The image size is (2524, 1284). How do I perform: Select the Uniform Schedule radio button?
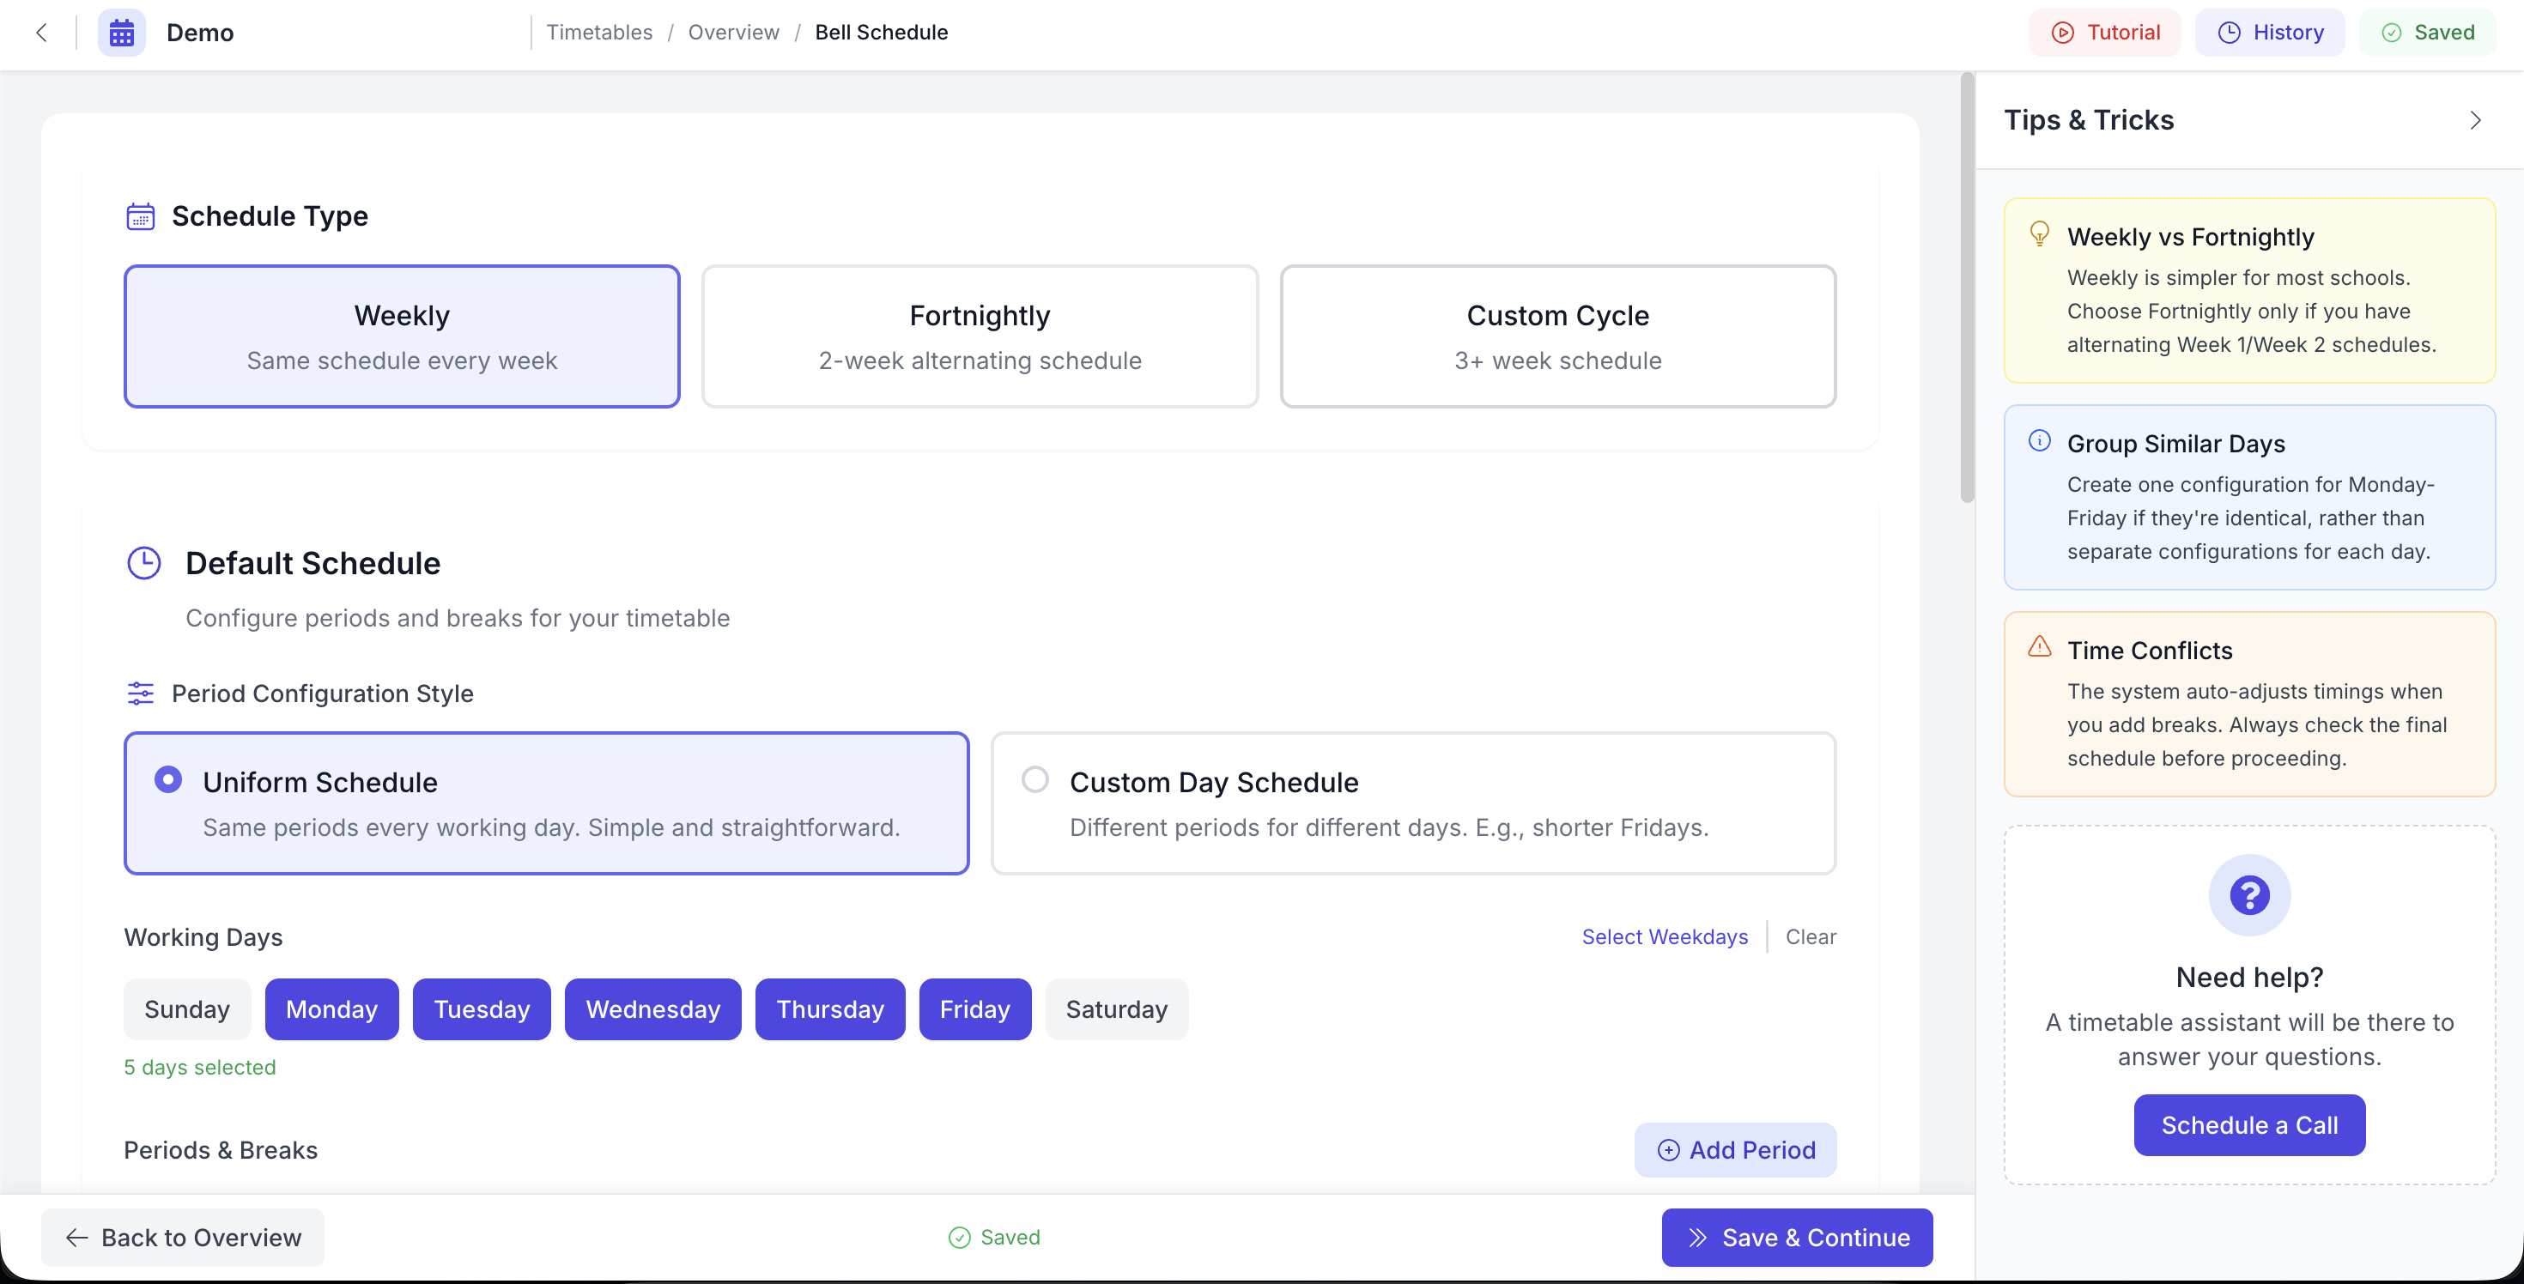pyautogui.click(x=167, y=778)
